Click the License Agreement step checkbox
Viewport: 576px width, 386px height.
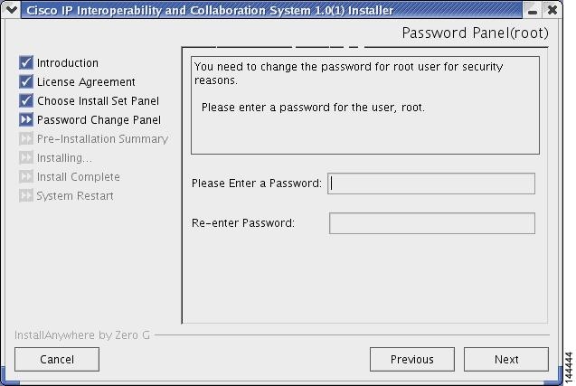(x=26, y=82)
